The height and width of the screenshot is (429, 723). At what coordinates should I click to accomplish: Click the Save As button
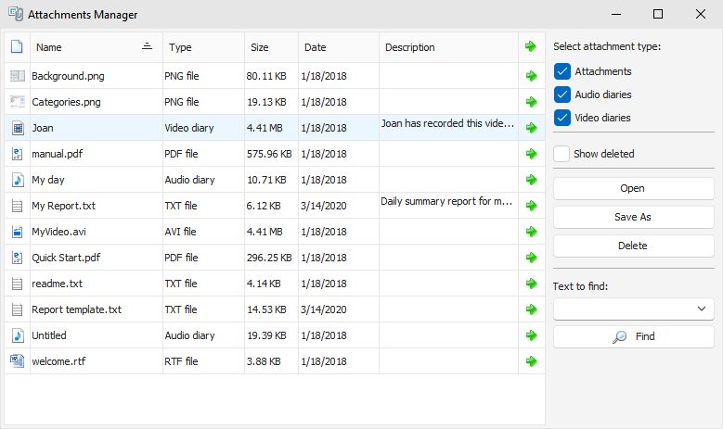pyautogui.click(x=634, y=217)
